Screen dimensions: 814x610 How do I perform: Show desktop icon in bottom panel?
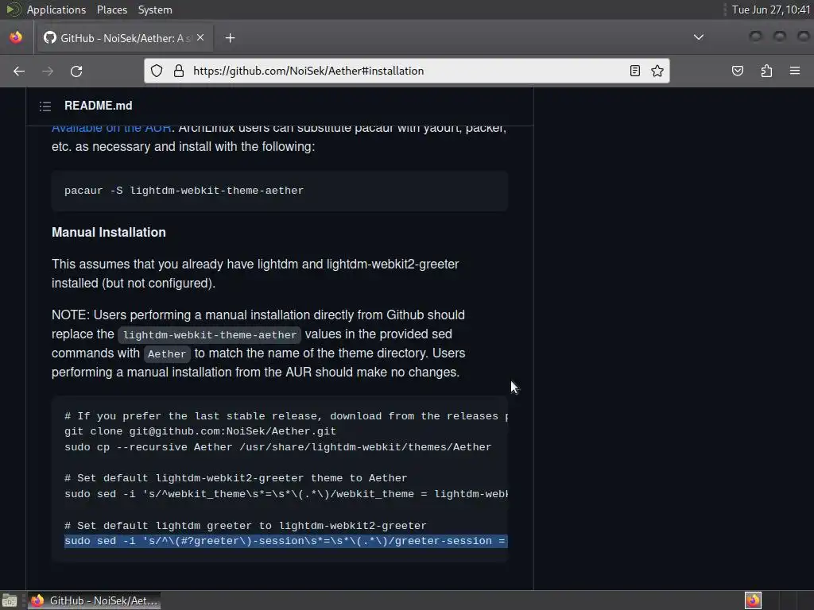coord(10,600)
